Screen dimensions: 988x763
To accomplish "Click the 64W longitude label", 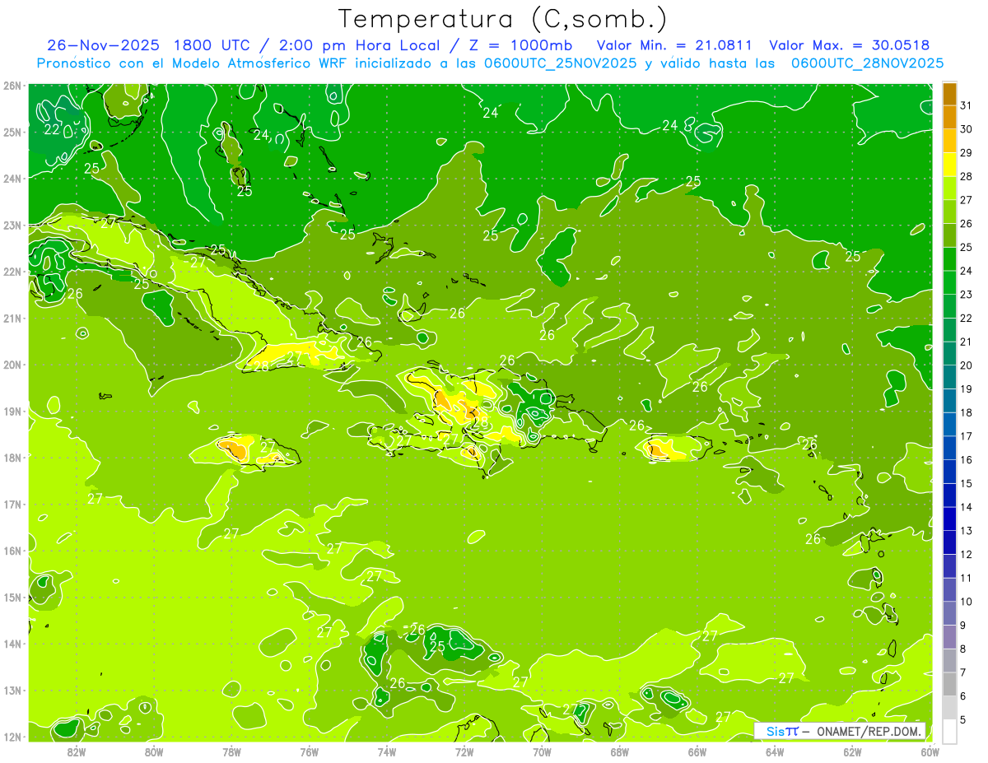I will click(775, 751).
